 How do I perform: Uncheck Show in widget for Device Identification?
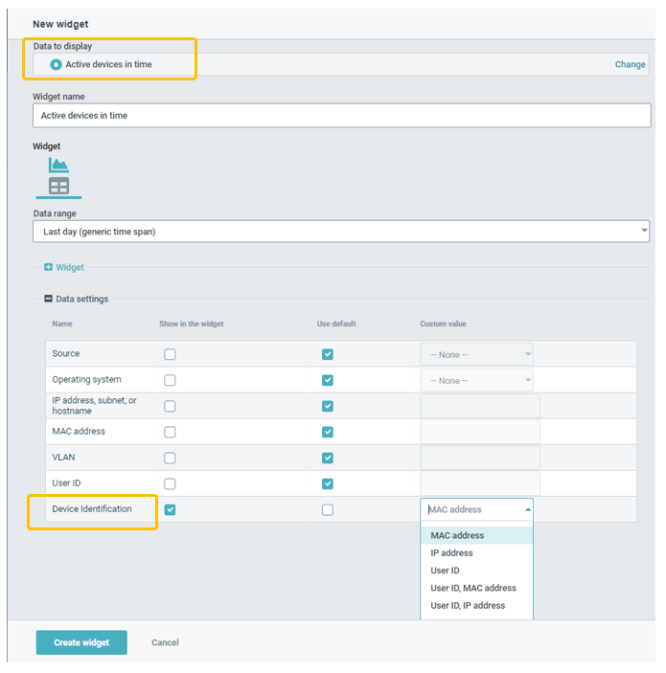point(170,509)
